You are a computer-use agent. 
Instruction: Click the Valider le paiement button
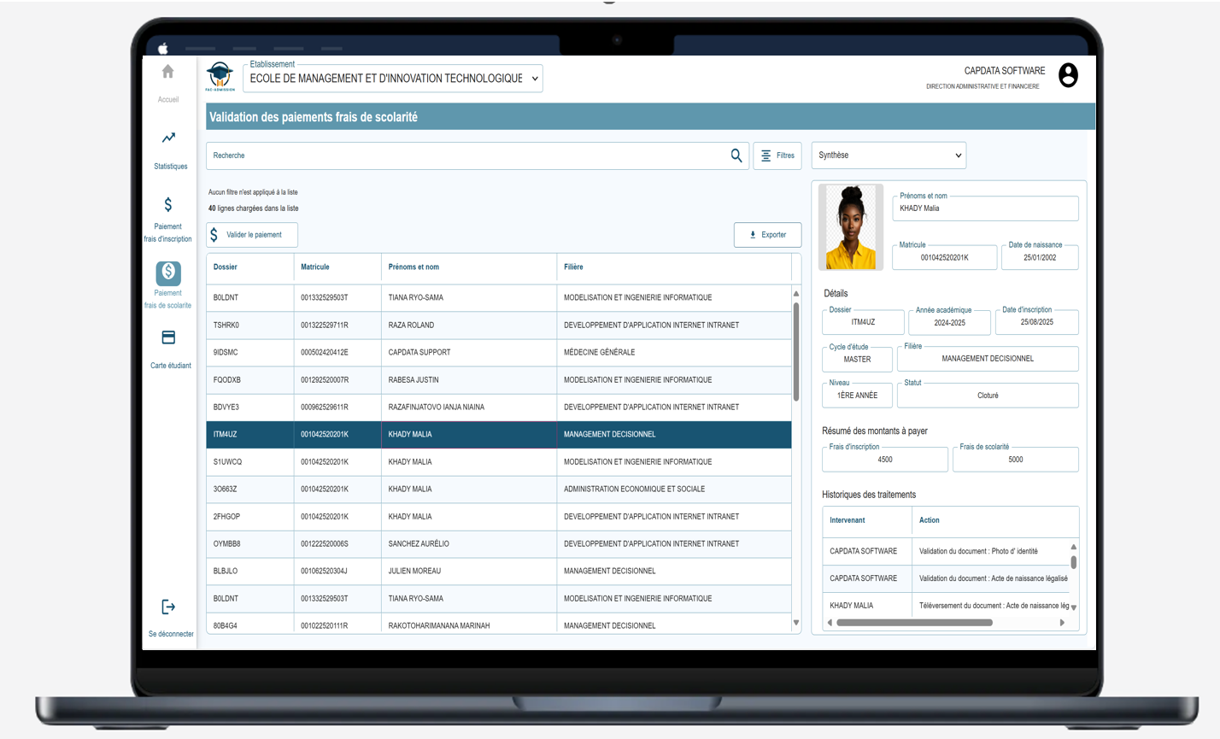point(252,235)
